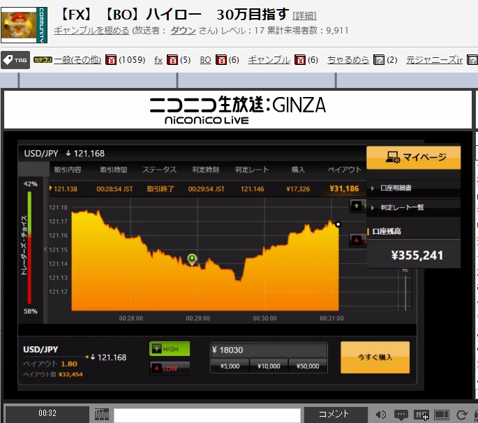
Task: Open dictionary icon beside ギャンブル tag
Action: coord(300,60)
